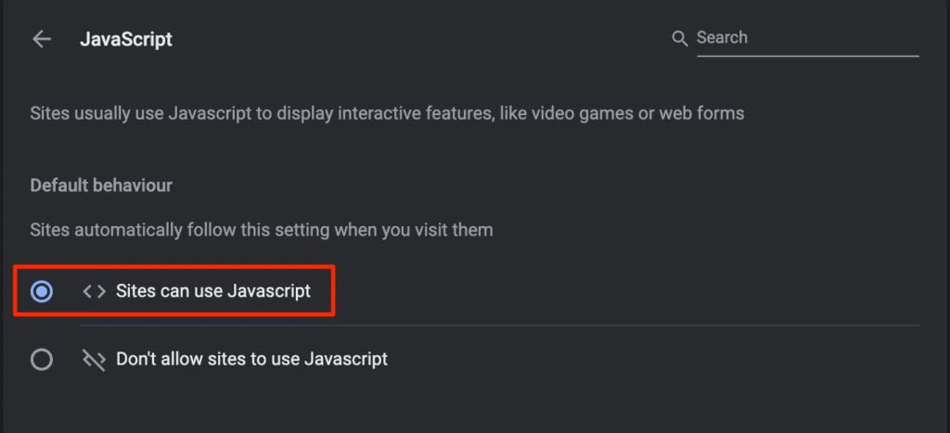Click the underline beneath the Search field

click(807, 57)
